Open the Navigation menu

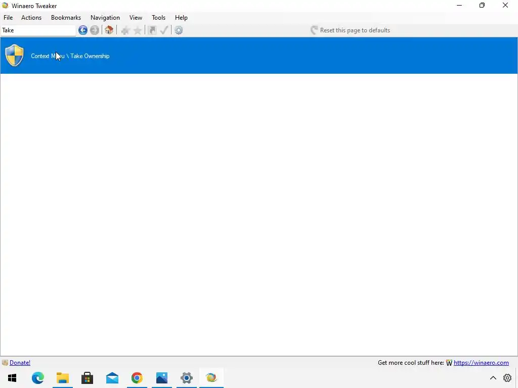pyautogui.click(x=105, y=18)
